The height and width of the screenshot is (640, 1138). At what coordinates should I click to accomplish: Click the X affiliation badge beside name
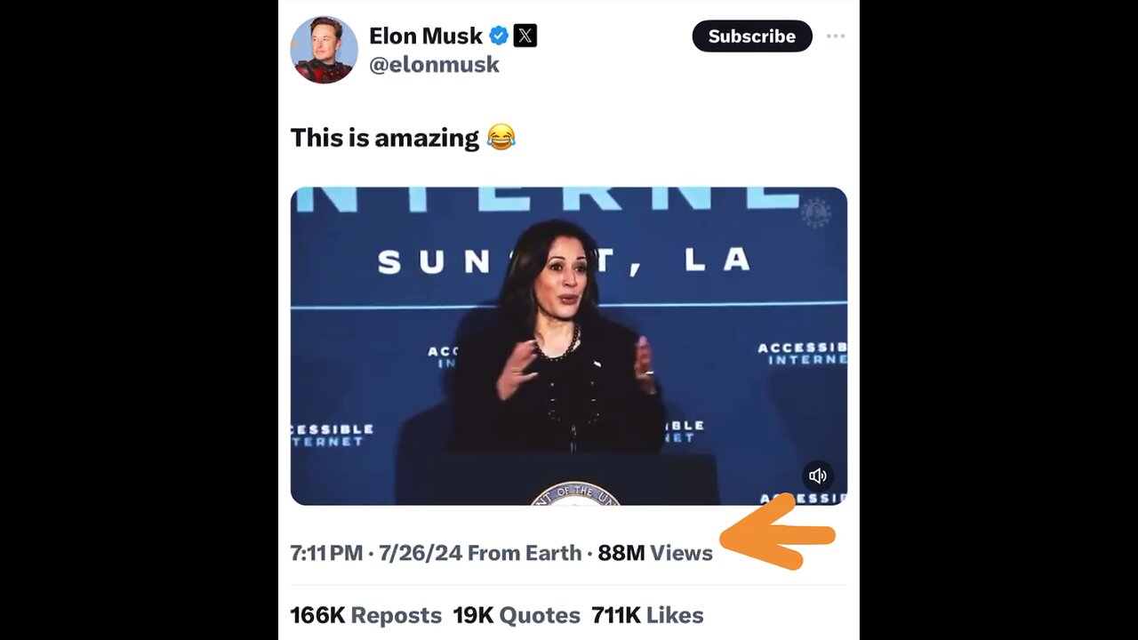pyautogui.click(x=525, y=36)
